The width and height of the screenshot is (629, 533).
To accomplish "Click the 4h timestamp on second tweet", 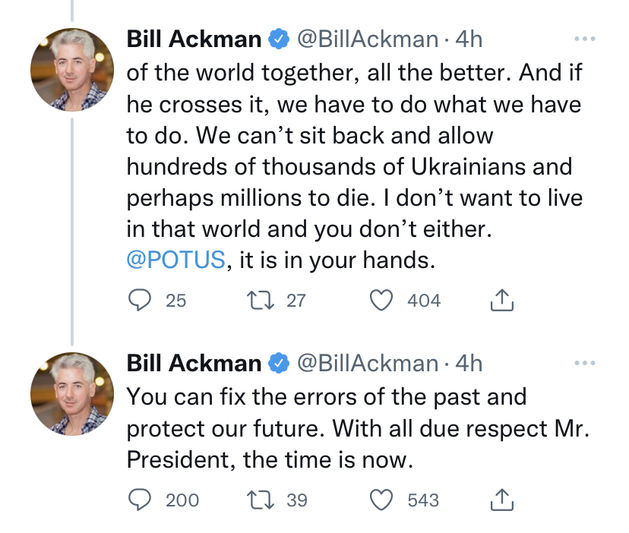I will [468, 364].
